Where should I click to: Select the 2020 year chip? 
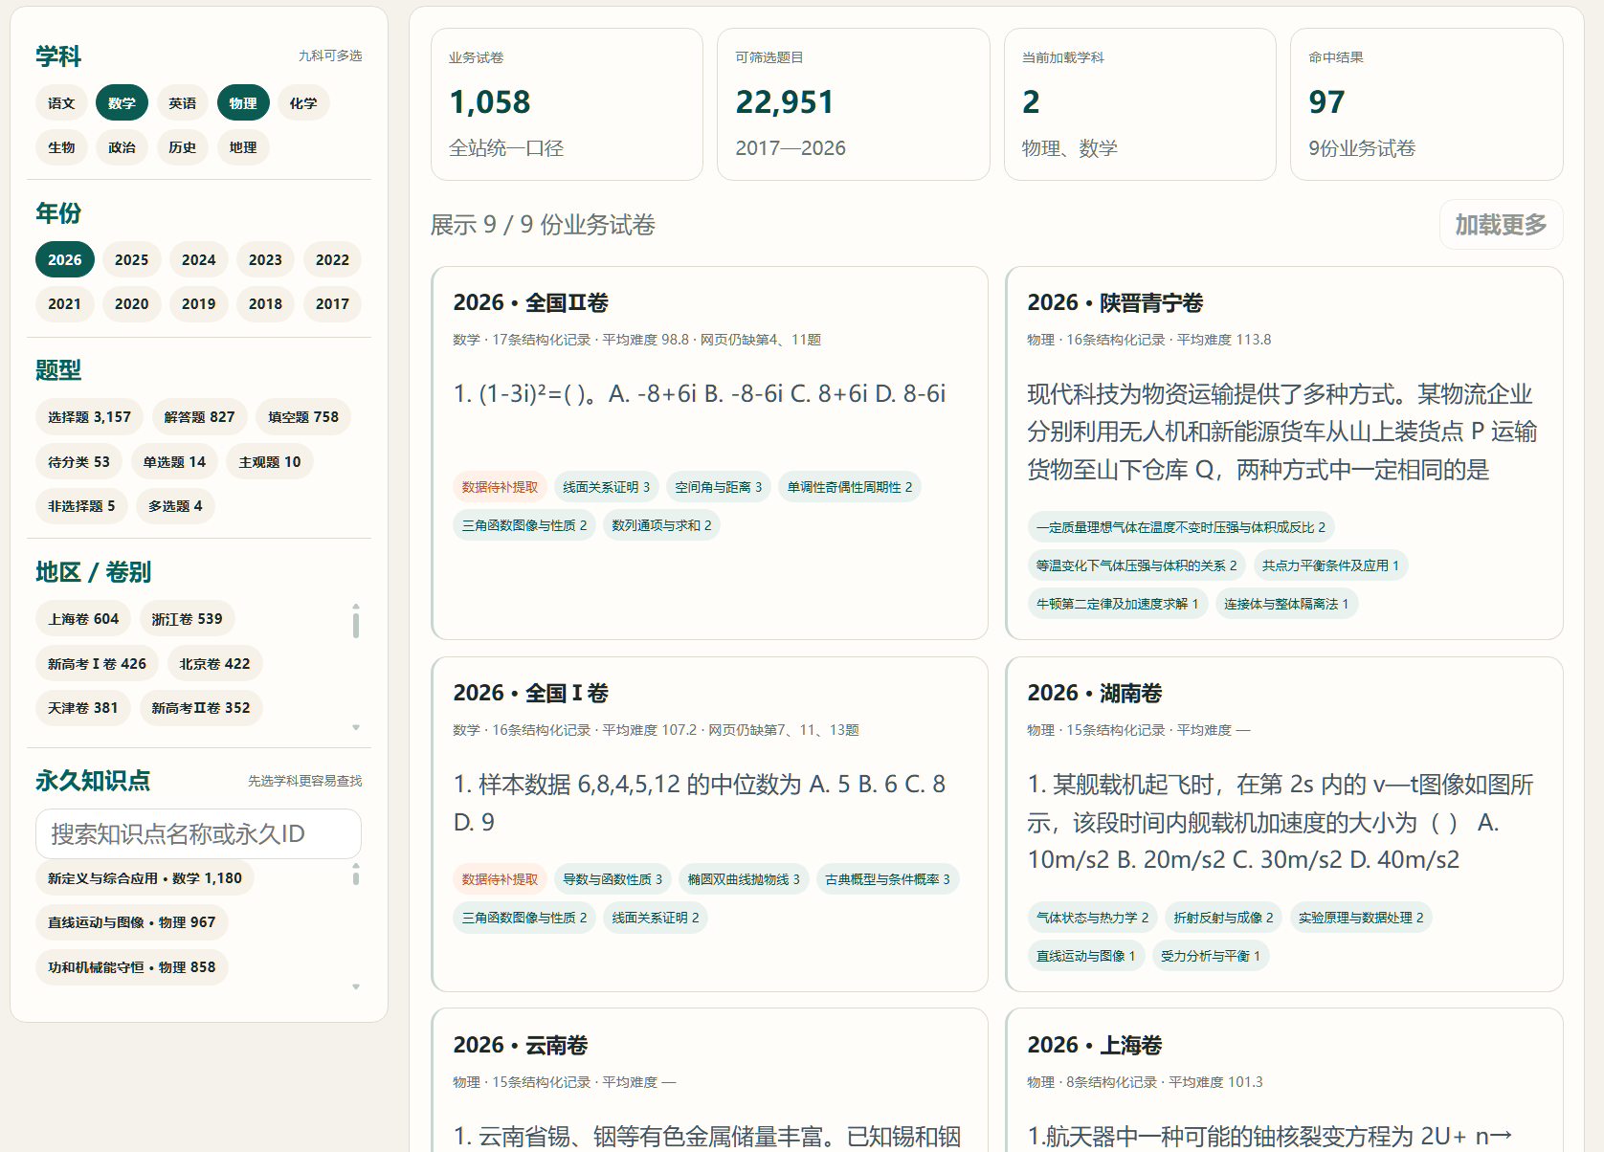[132, 304]
